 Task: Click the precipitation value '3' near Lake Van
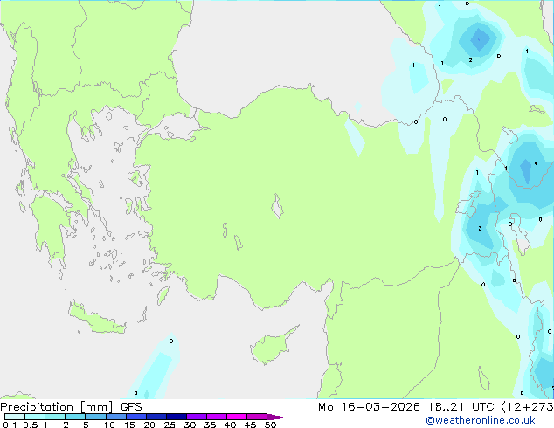coord(480,229)
